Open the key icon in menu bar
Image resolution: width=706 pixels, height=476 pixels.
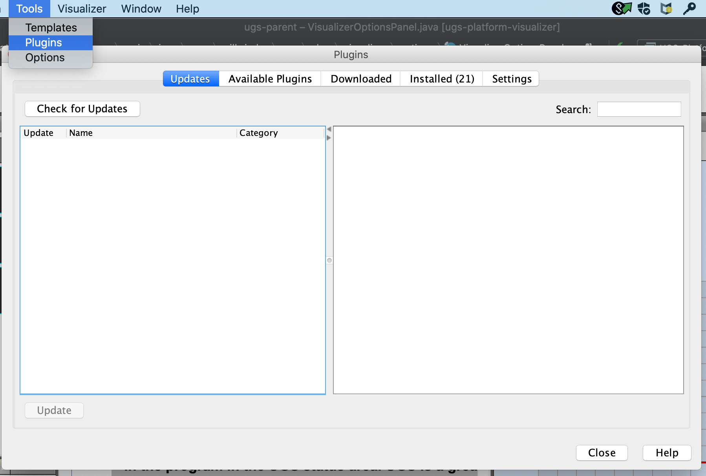(689, 8)
